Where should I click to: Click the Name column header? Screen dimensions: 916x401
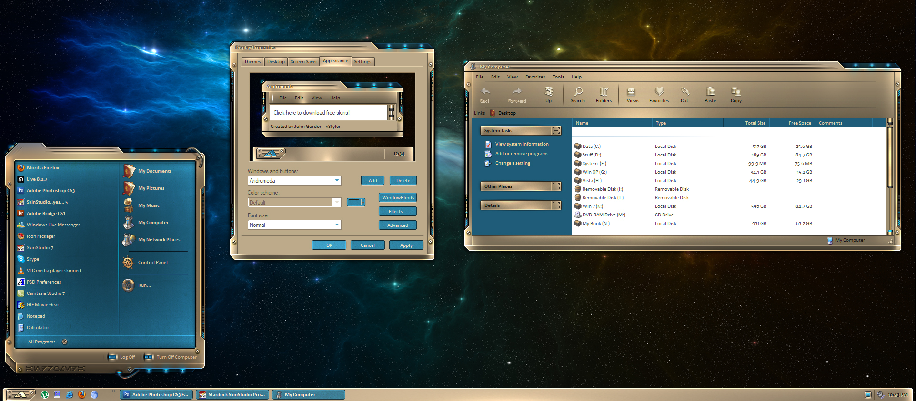(x=612, y=123)
